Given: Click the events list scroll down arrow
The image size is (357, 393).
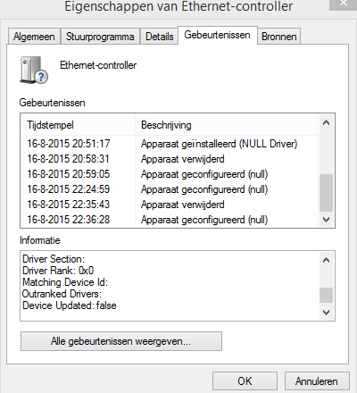Looking at the screenshot, I should click(x=326, y=220).
